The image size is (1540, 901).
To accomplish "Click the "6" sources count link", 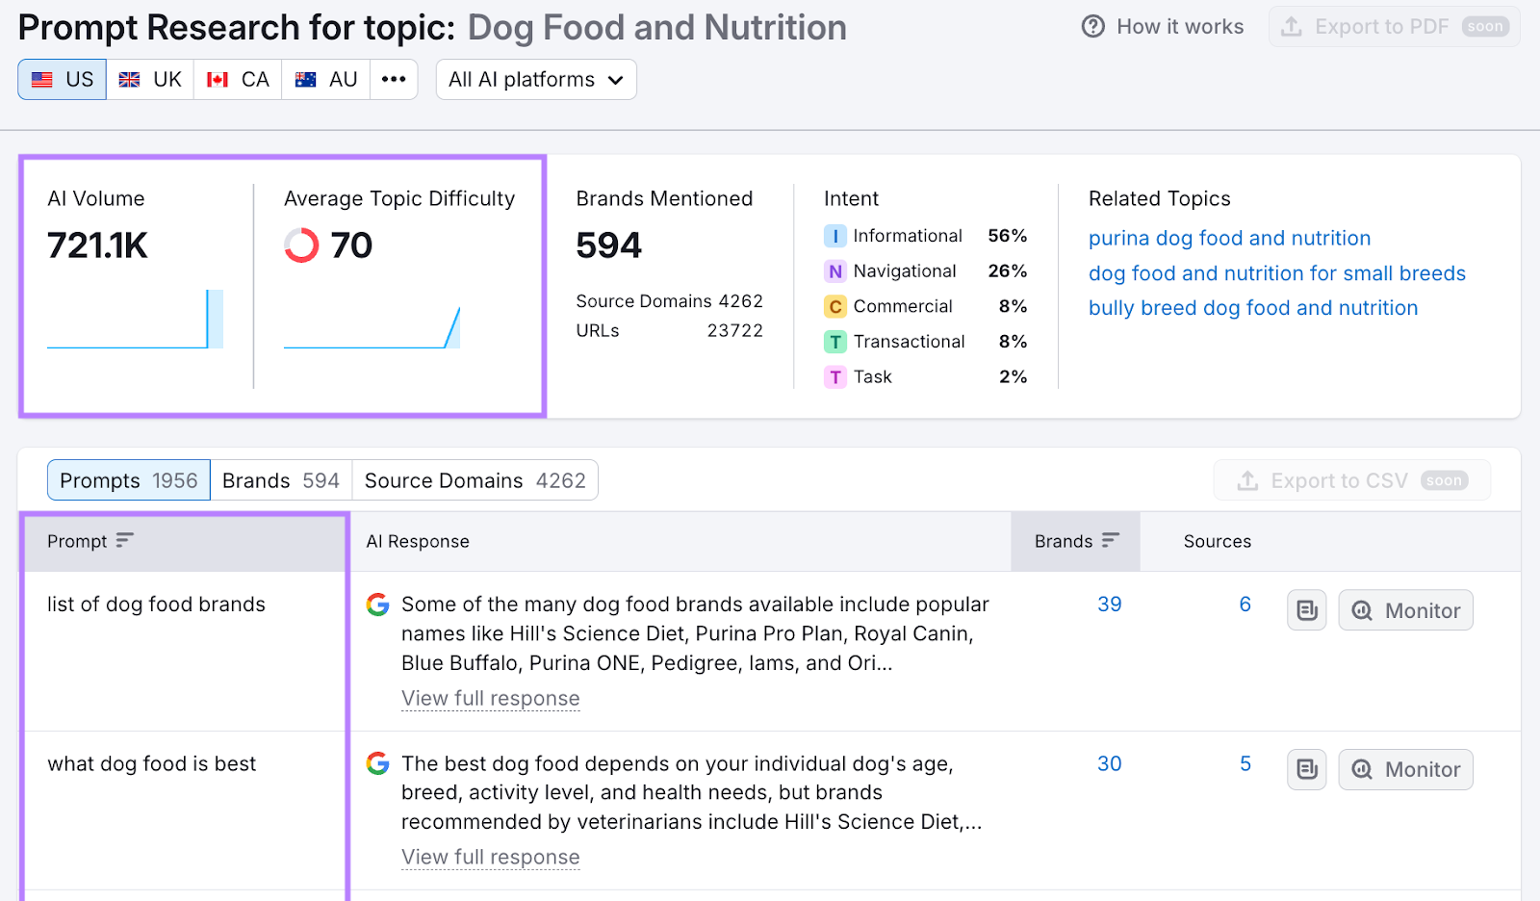I will pos(1245,605).
